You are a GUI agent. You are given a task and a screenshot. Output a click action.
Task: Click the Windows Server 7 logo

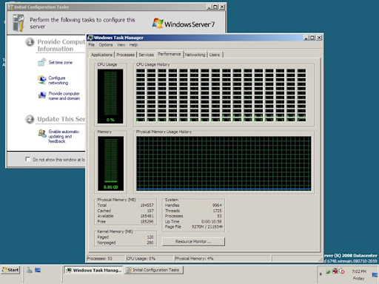[184, 24]
